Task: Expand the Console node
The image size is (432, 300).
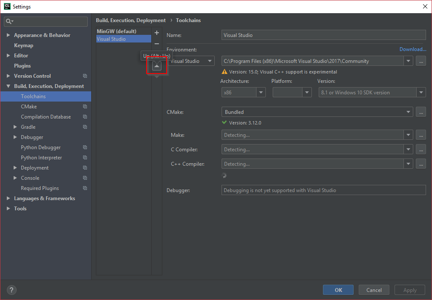Action: tap(15, 178)
